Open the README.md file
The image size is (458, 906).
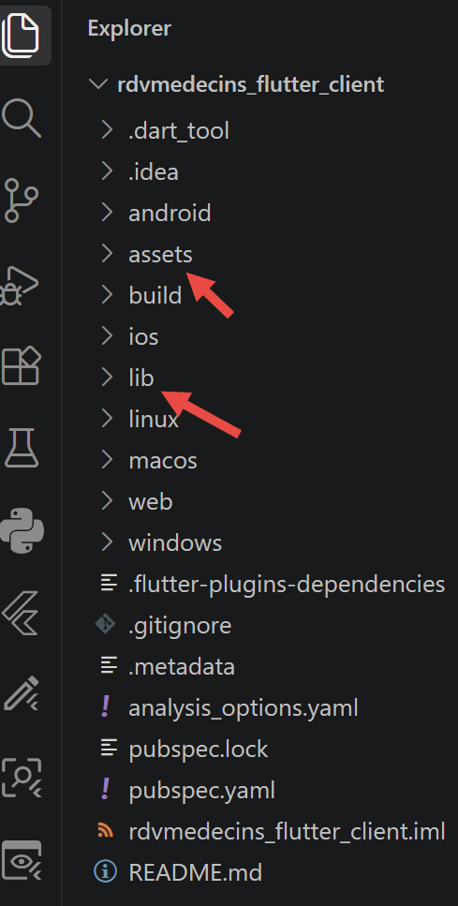(195, 872)
